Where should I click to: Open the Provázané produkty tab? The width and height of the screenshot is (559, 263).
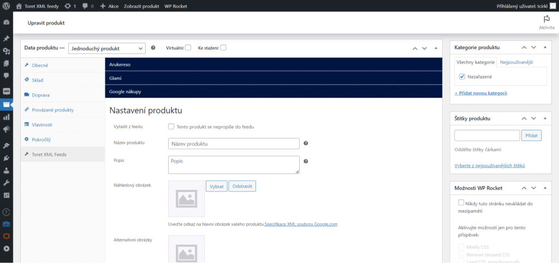click(x=63, y=110)
